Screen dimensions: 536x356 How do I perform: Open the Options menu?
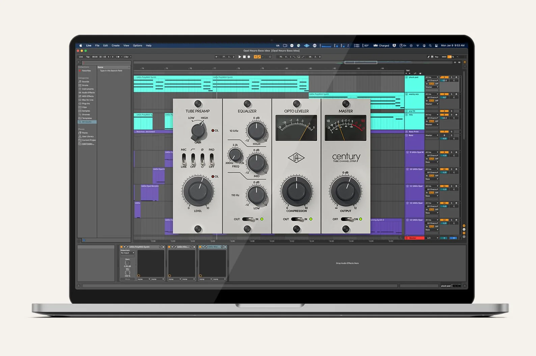[137, 46]
